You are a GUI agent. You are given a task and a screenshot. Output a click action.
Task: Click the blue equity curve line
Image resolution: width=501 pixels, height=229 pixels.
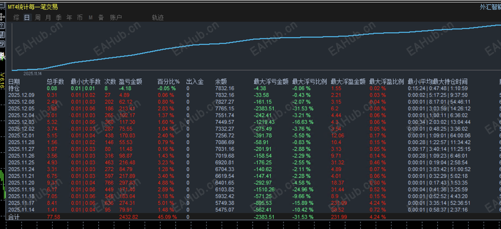[257, 39]
